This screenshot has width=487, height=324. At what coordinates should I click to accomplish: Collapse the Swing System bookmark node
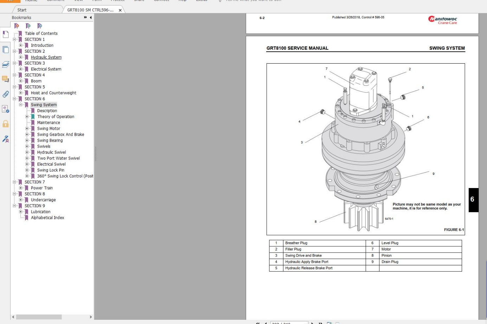[x=21, y=105]
